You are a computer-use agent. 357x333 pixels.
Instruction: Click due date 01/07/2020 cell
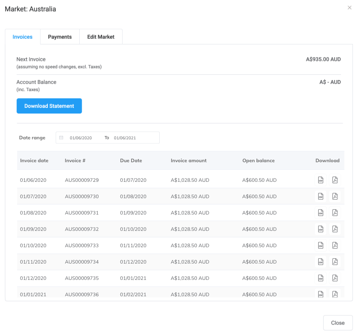133,180
